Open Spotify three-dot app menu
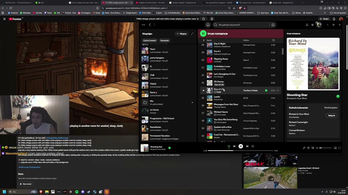348x195 pixels. [x=143, y=25]
